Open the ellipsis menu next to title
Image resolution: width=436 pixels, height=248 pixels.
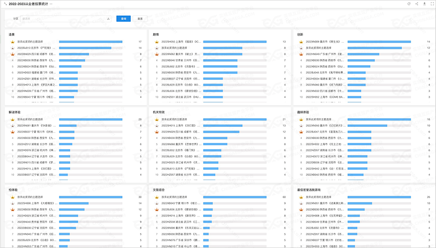(51, 4)
